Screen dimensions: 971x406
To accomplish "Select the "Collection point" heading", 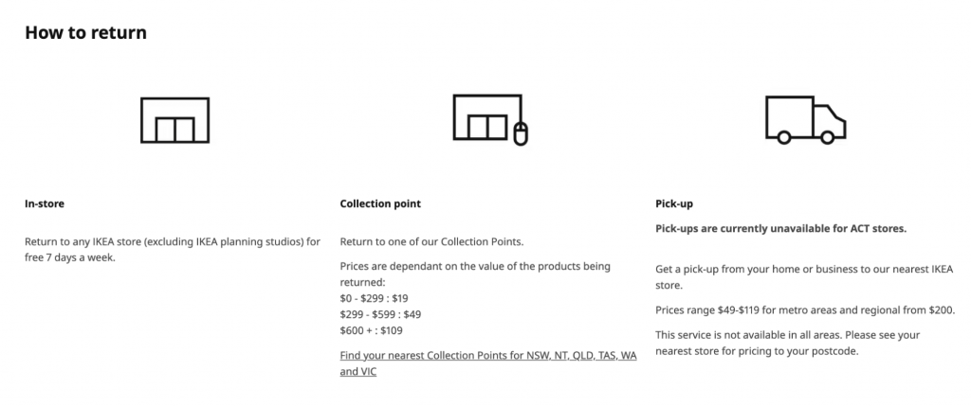I will pos(380,203).
